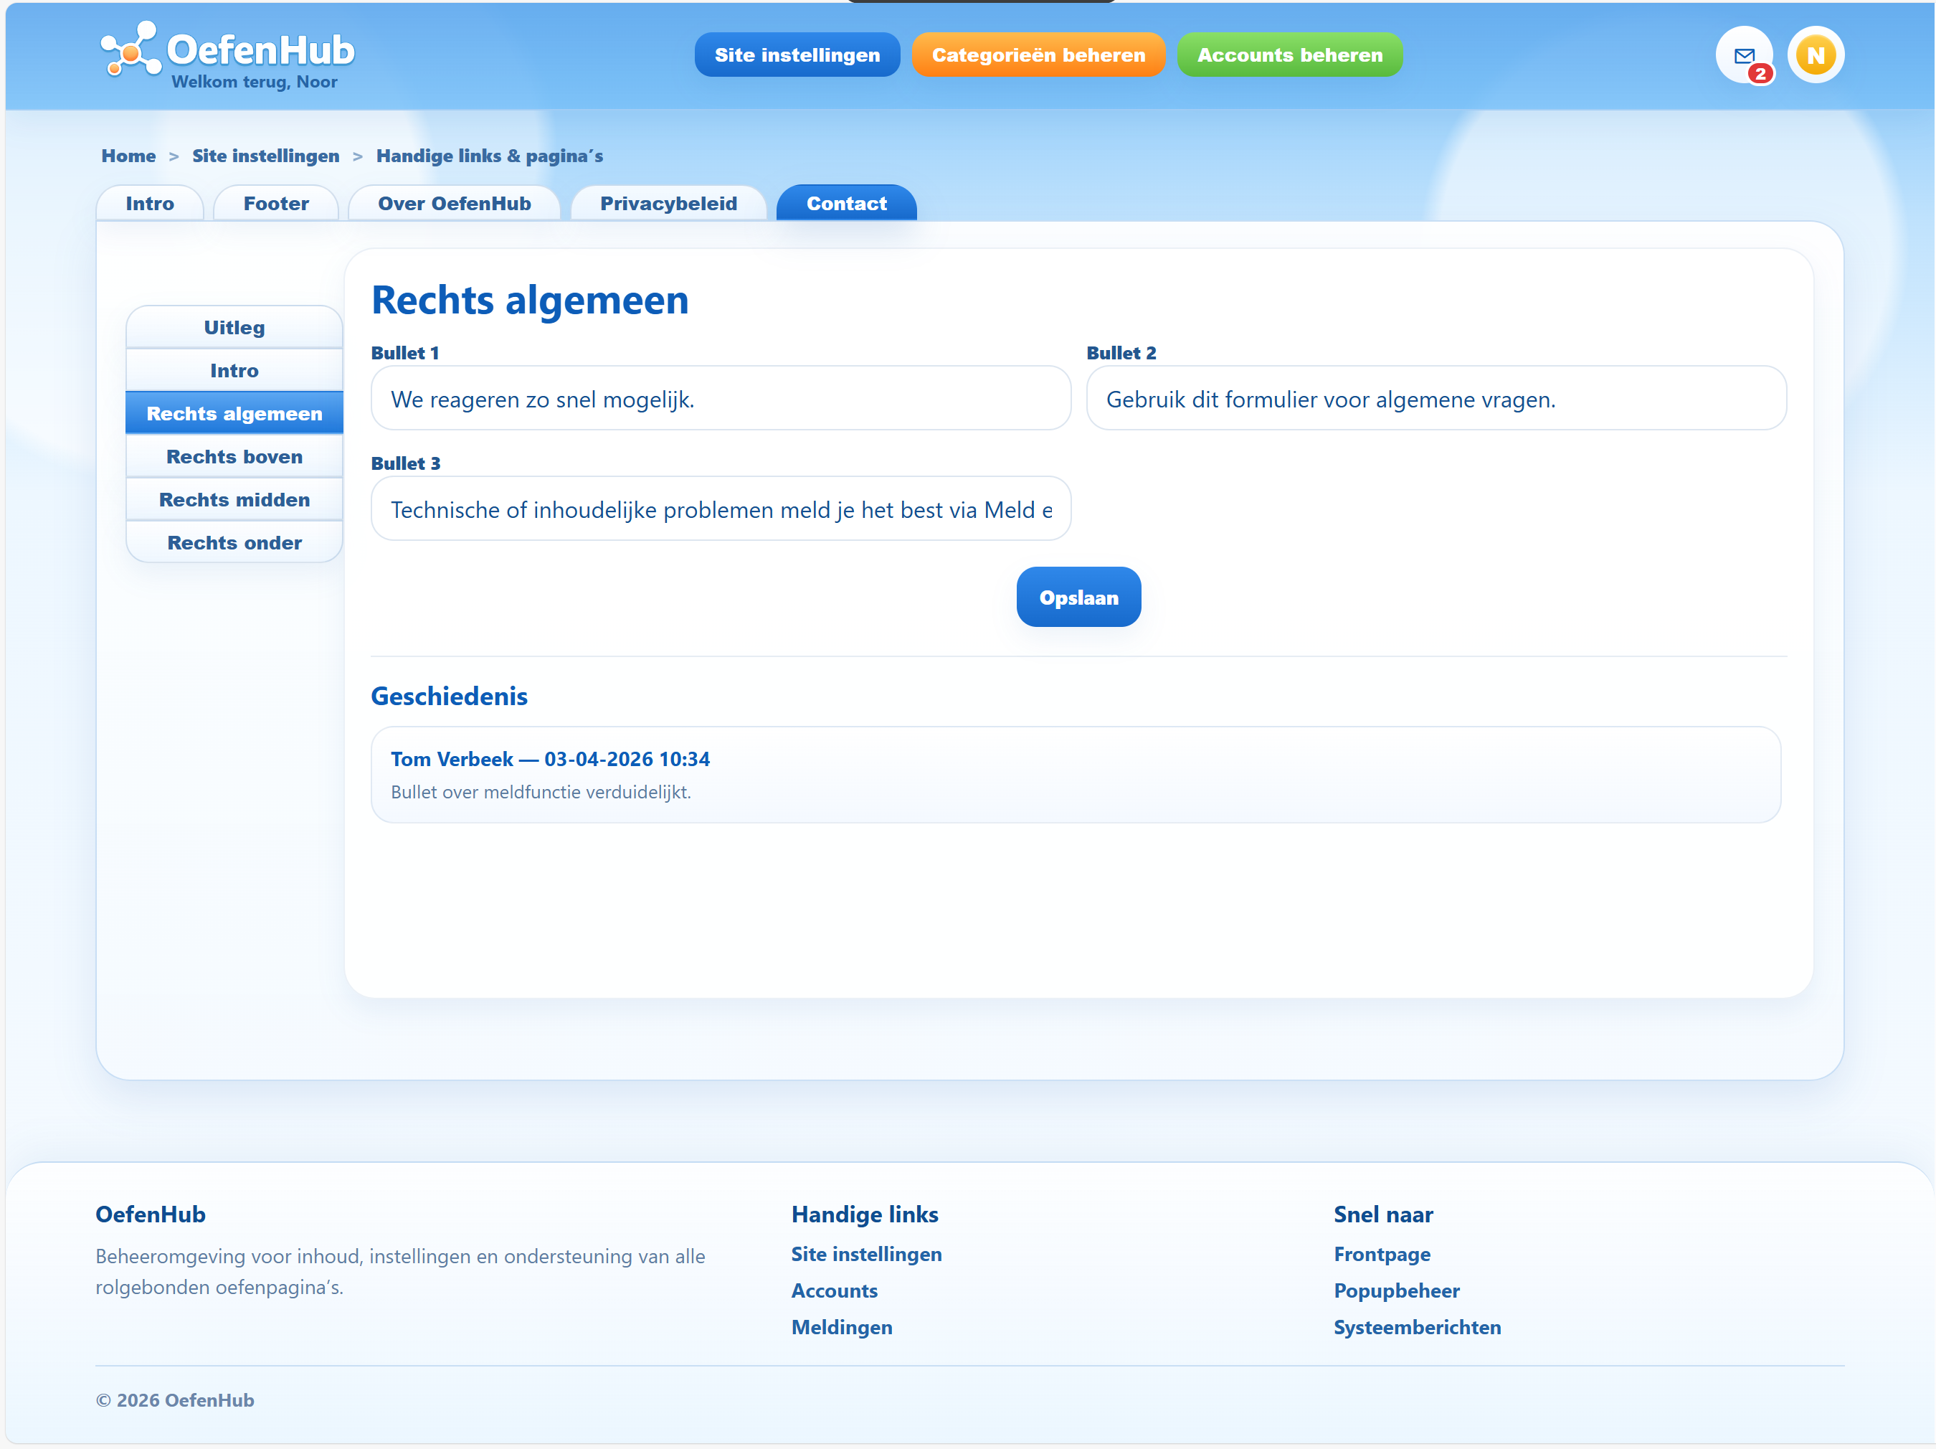Select the Contact tab
The image size is (1936, 1449).
pos(846,203)
